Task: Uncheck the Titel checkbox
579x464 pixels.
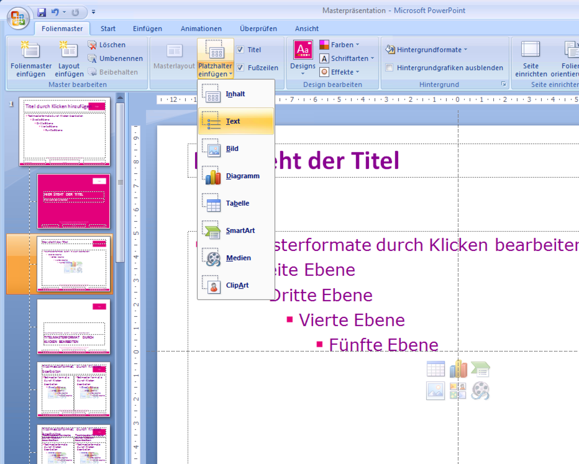Action: click(x=240, y=50)
